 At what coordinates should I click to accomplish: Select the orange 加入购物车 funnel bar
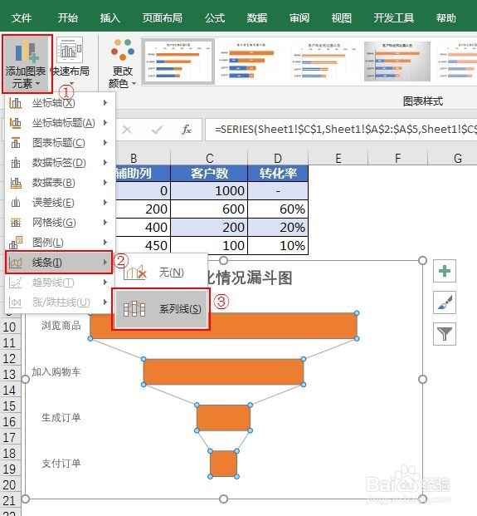coord(223,372)
